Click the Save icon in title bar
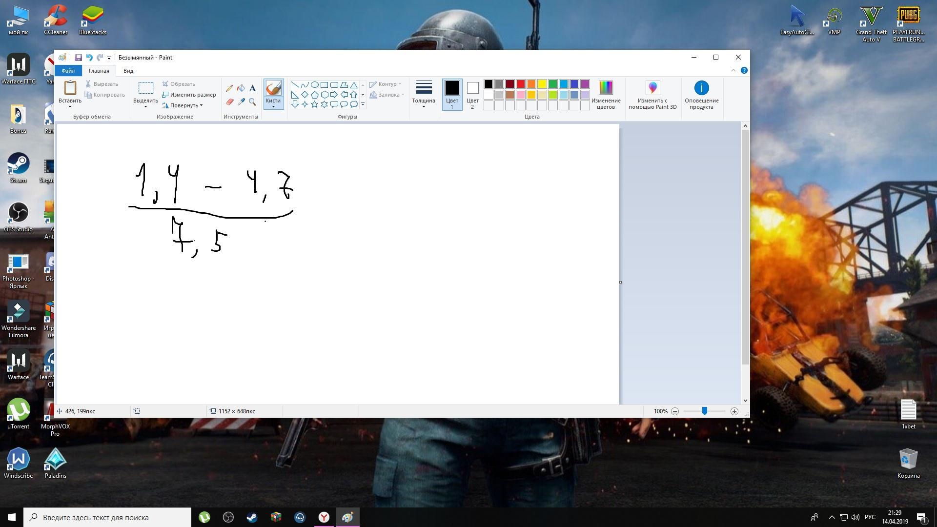Screen dimensions: 937x527 coord(78,58)
